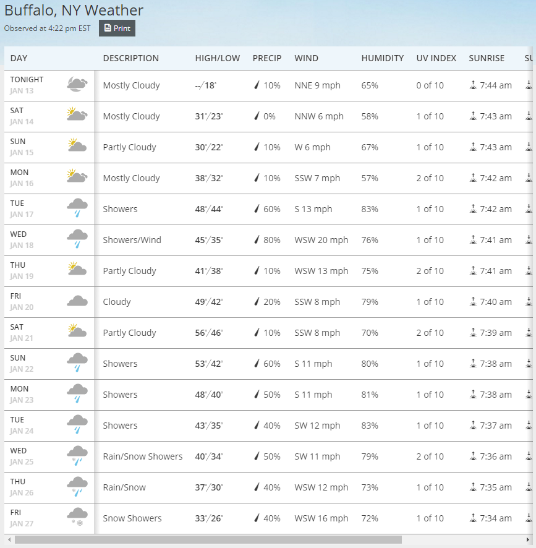The height and width of the screenshot is (548, 536).
Task: Click the WIND column header
Action: coord(307,58)
